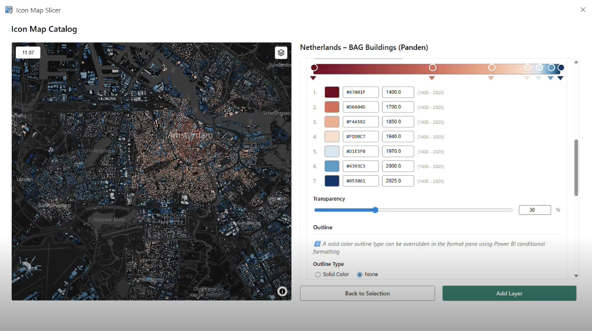Select the Solid Color outline type option
This screenshot has width=592, height=331.
[x=317, y=274]
